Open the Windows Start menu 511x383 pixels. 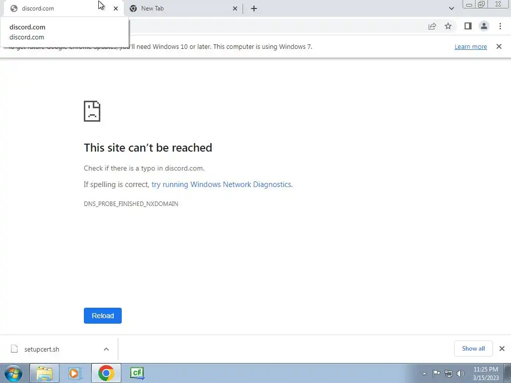[13, 373]
